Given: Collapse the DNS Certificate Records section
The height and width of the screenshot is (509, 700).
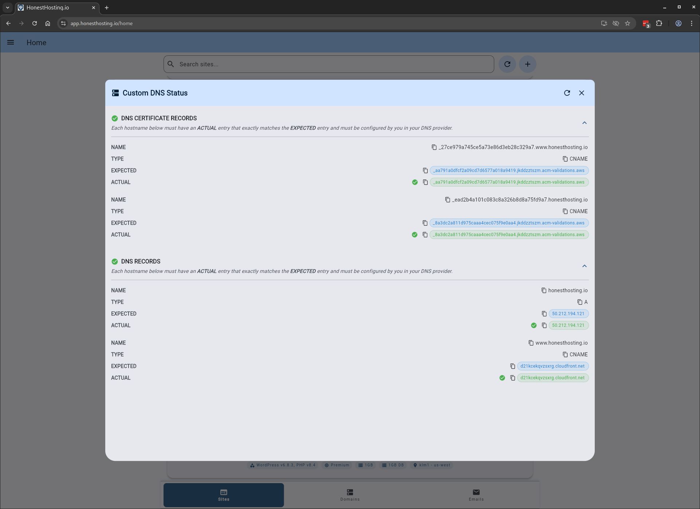Looking at the screenshot, I should pos(584,123).
